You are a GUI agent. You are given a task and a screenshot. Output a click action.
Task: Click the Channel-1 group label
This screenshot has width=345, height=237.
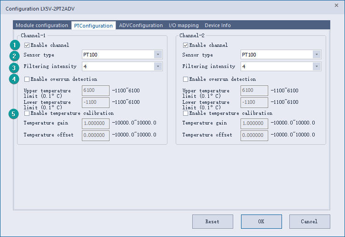pyautogui.click(x=33, y=35)
